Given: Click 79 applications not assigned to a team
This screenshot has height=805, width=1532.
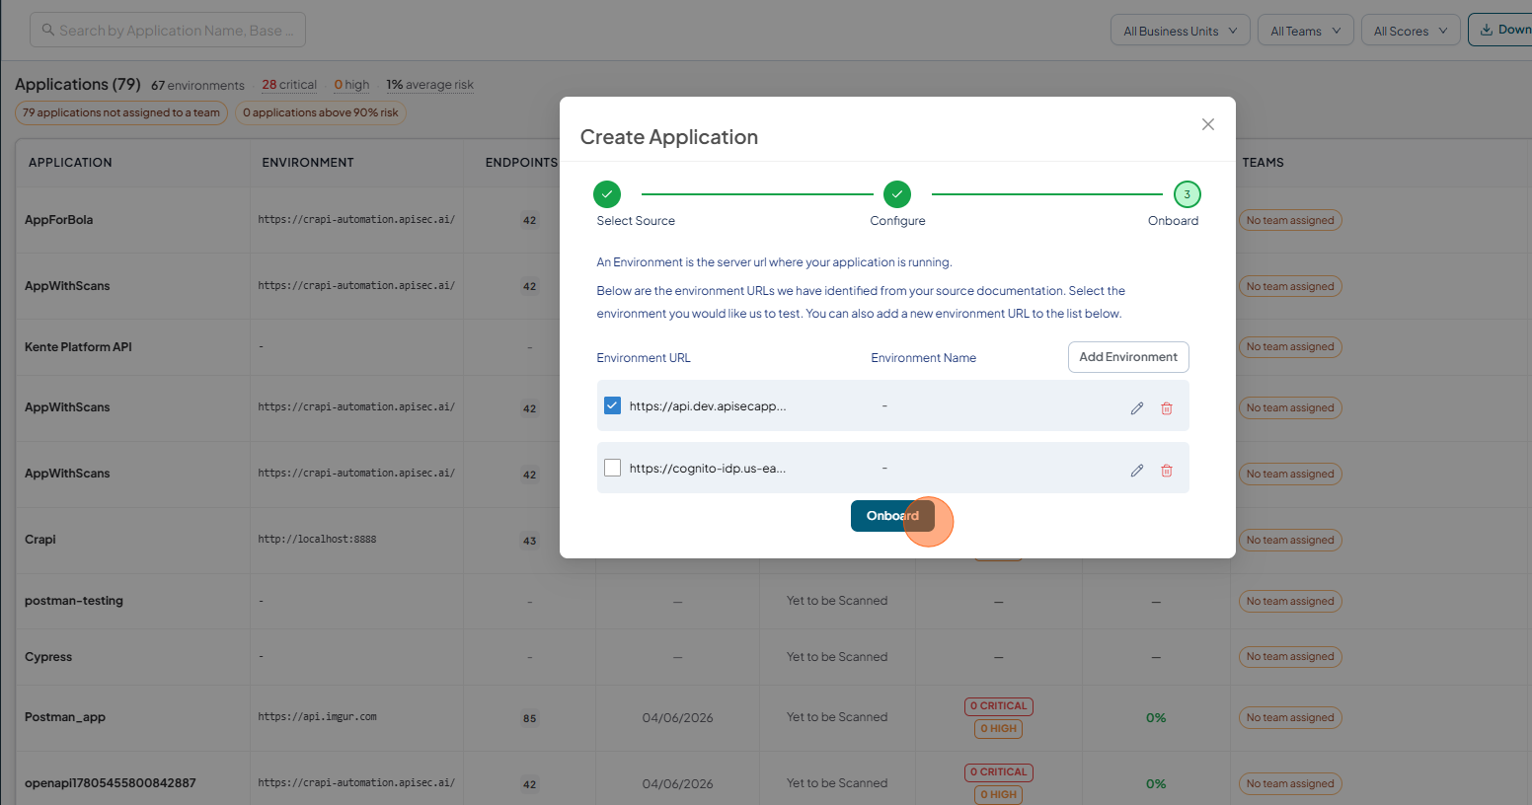Looking at the screenshot, I should [x=121, y=112].
